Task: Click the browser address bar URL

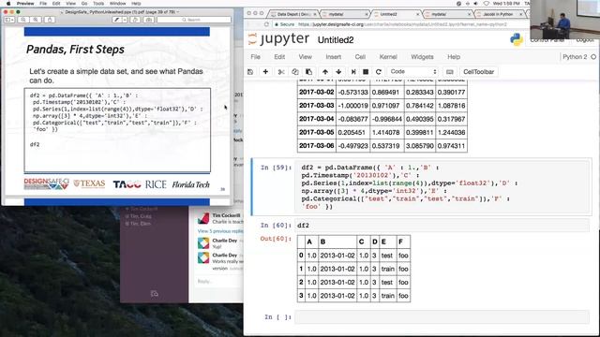Action: [402, 24]
